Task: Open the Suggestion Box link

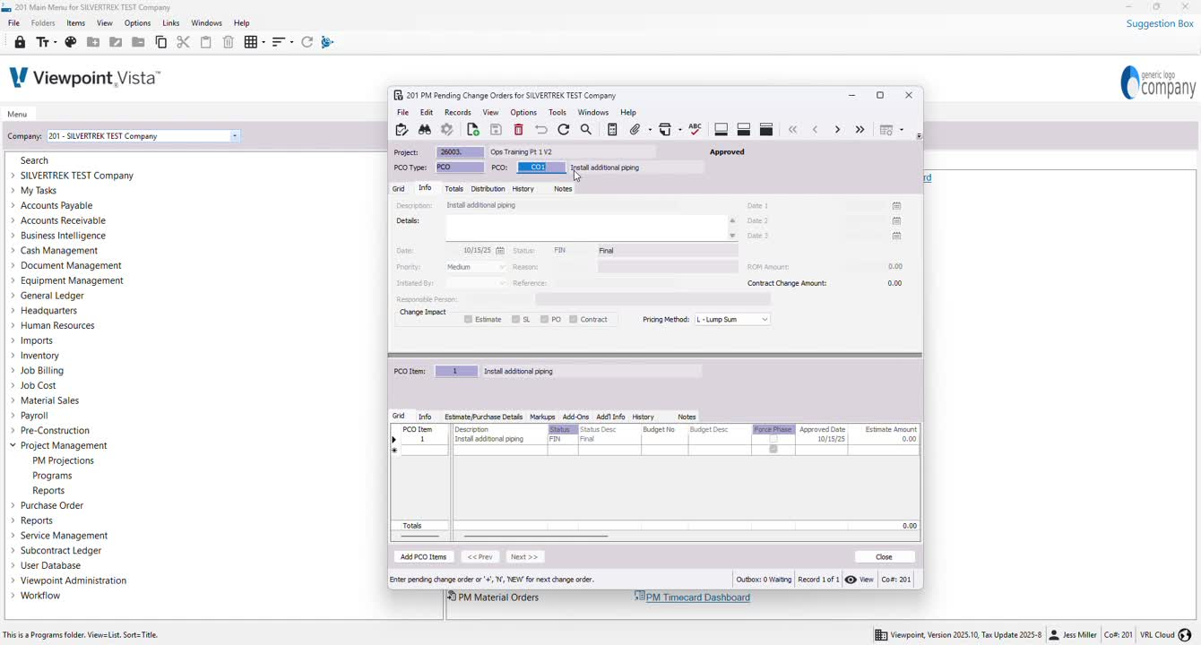Action: click(1160, 23)
